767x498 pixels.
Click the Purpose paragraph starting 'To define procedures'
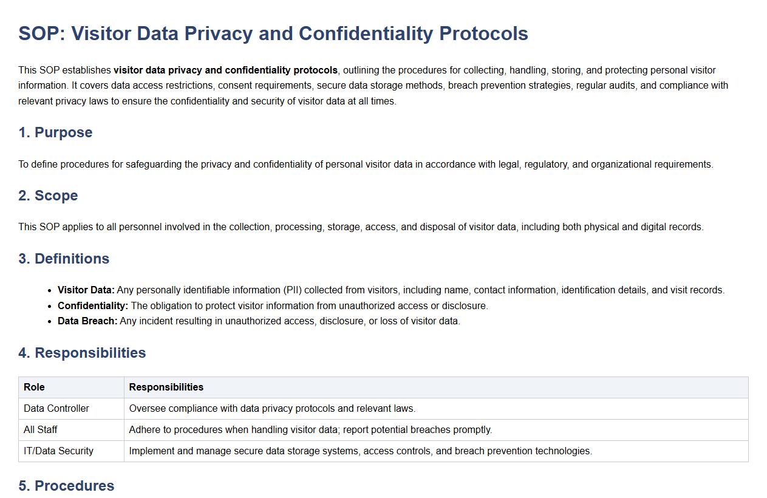click(x=366, y=164)
